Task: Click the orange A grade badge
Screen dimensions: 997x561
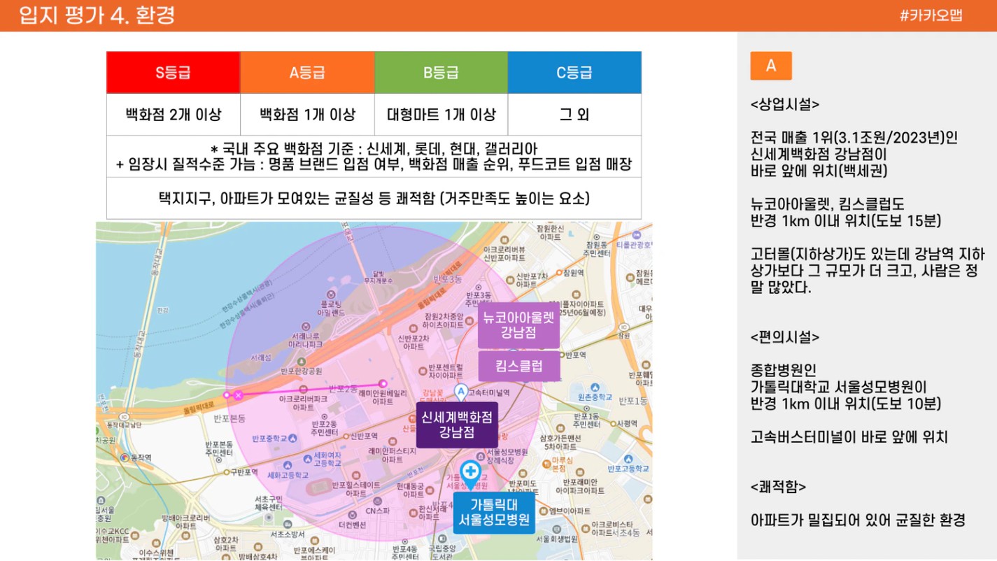Action: click(771, 66)
